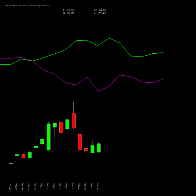Select the green 07 May candlestick
Viewport: 196px width, 196px height.
[30, 155]
